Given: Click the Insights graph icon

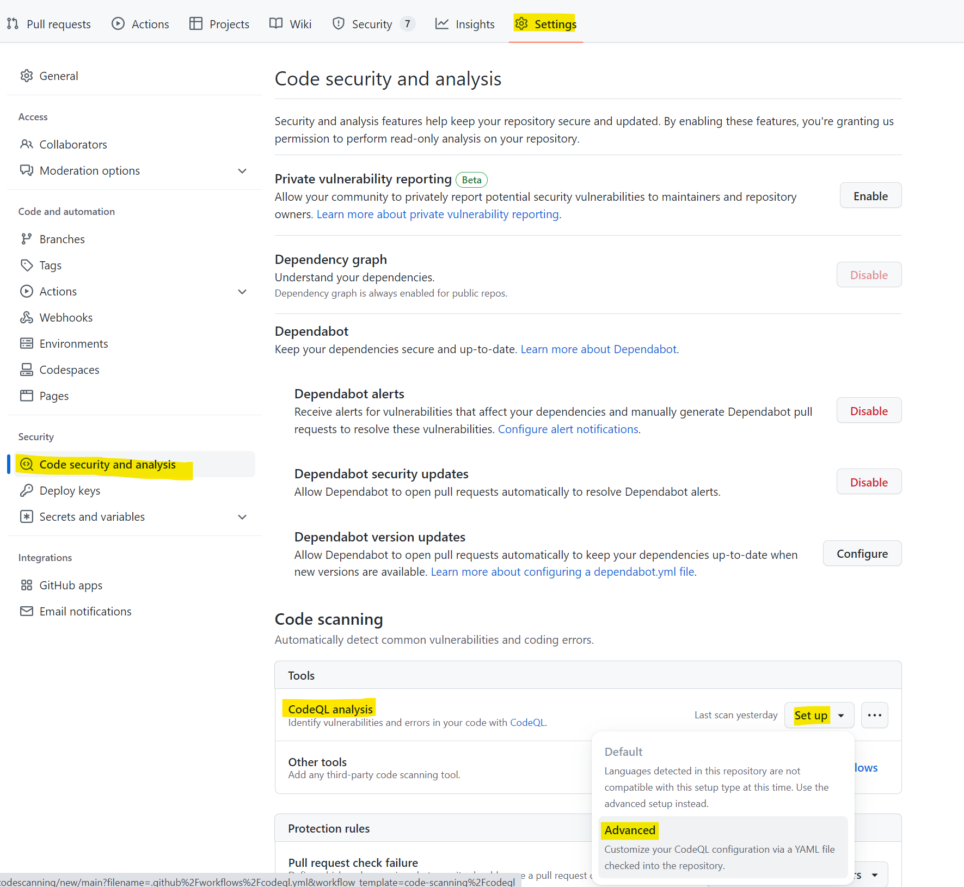Looking at the screenshot, I should point(441,23).
